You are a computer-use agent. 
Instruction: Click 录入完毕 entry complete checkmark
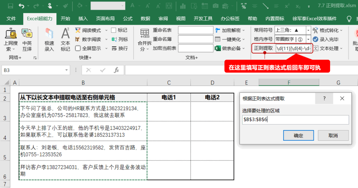point(315,39)
